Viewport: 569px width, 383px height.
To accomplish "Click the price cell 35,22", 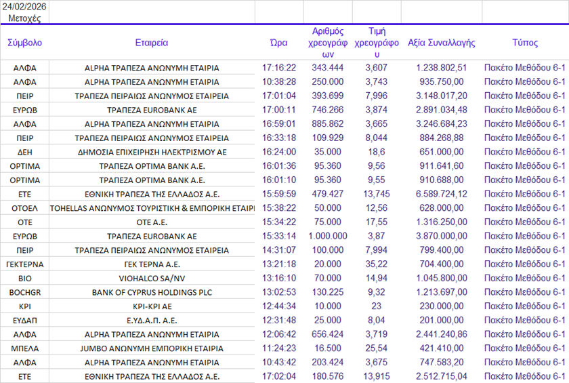I will click(x=377, y=264).
